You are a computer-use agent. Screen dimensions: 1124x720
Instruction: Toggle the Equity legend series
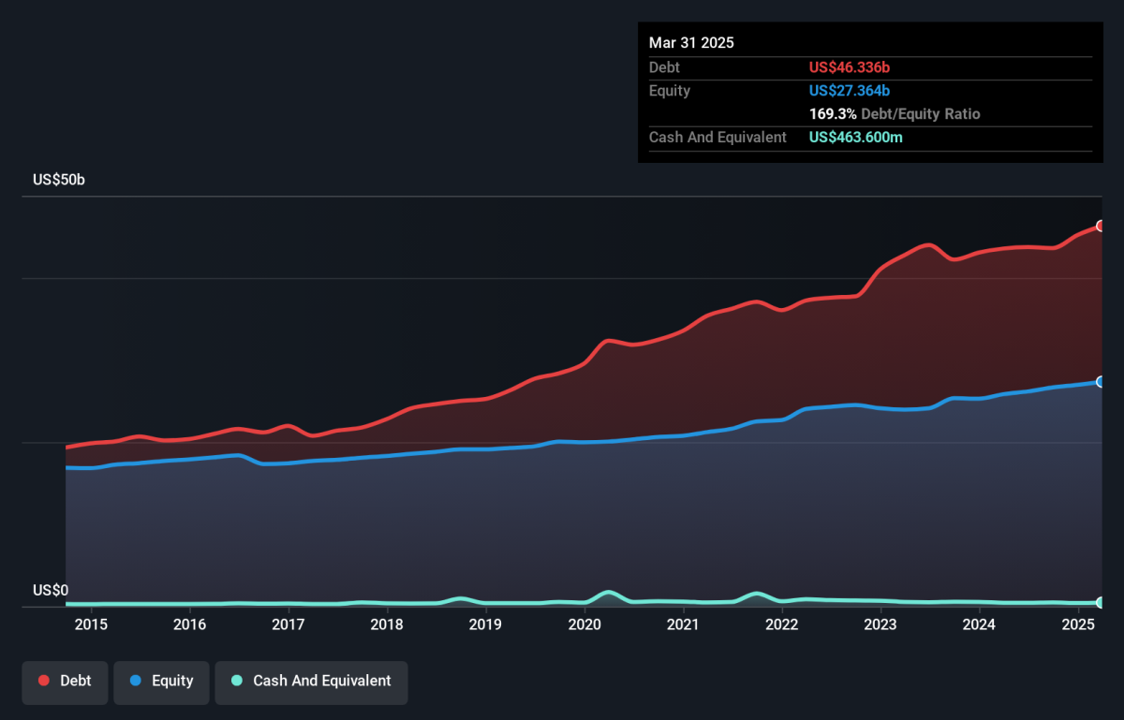161,681
